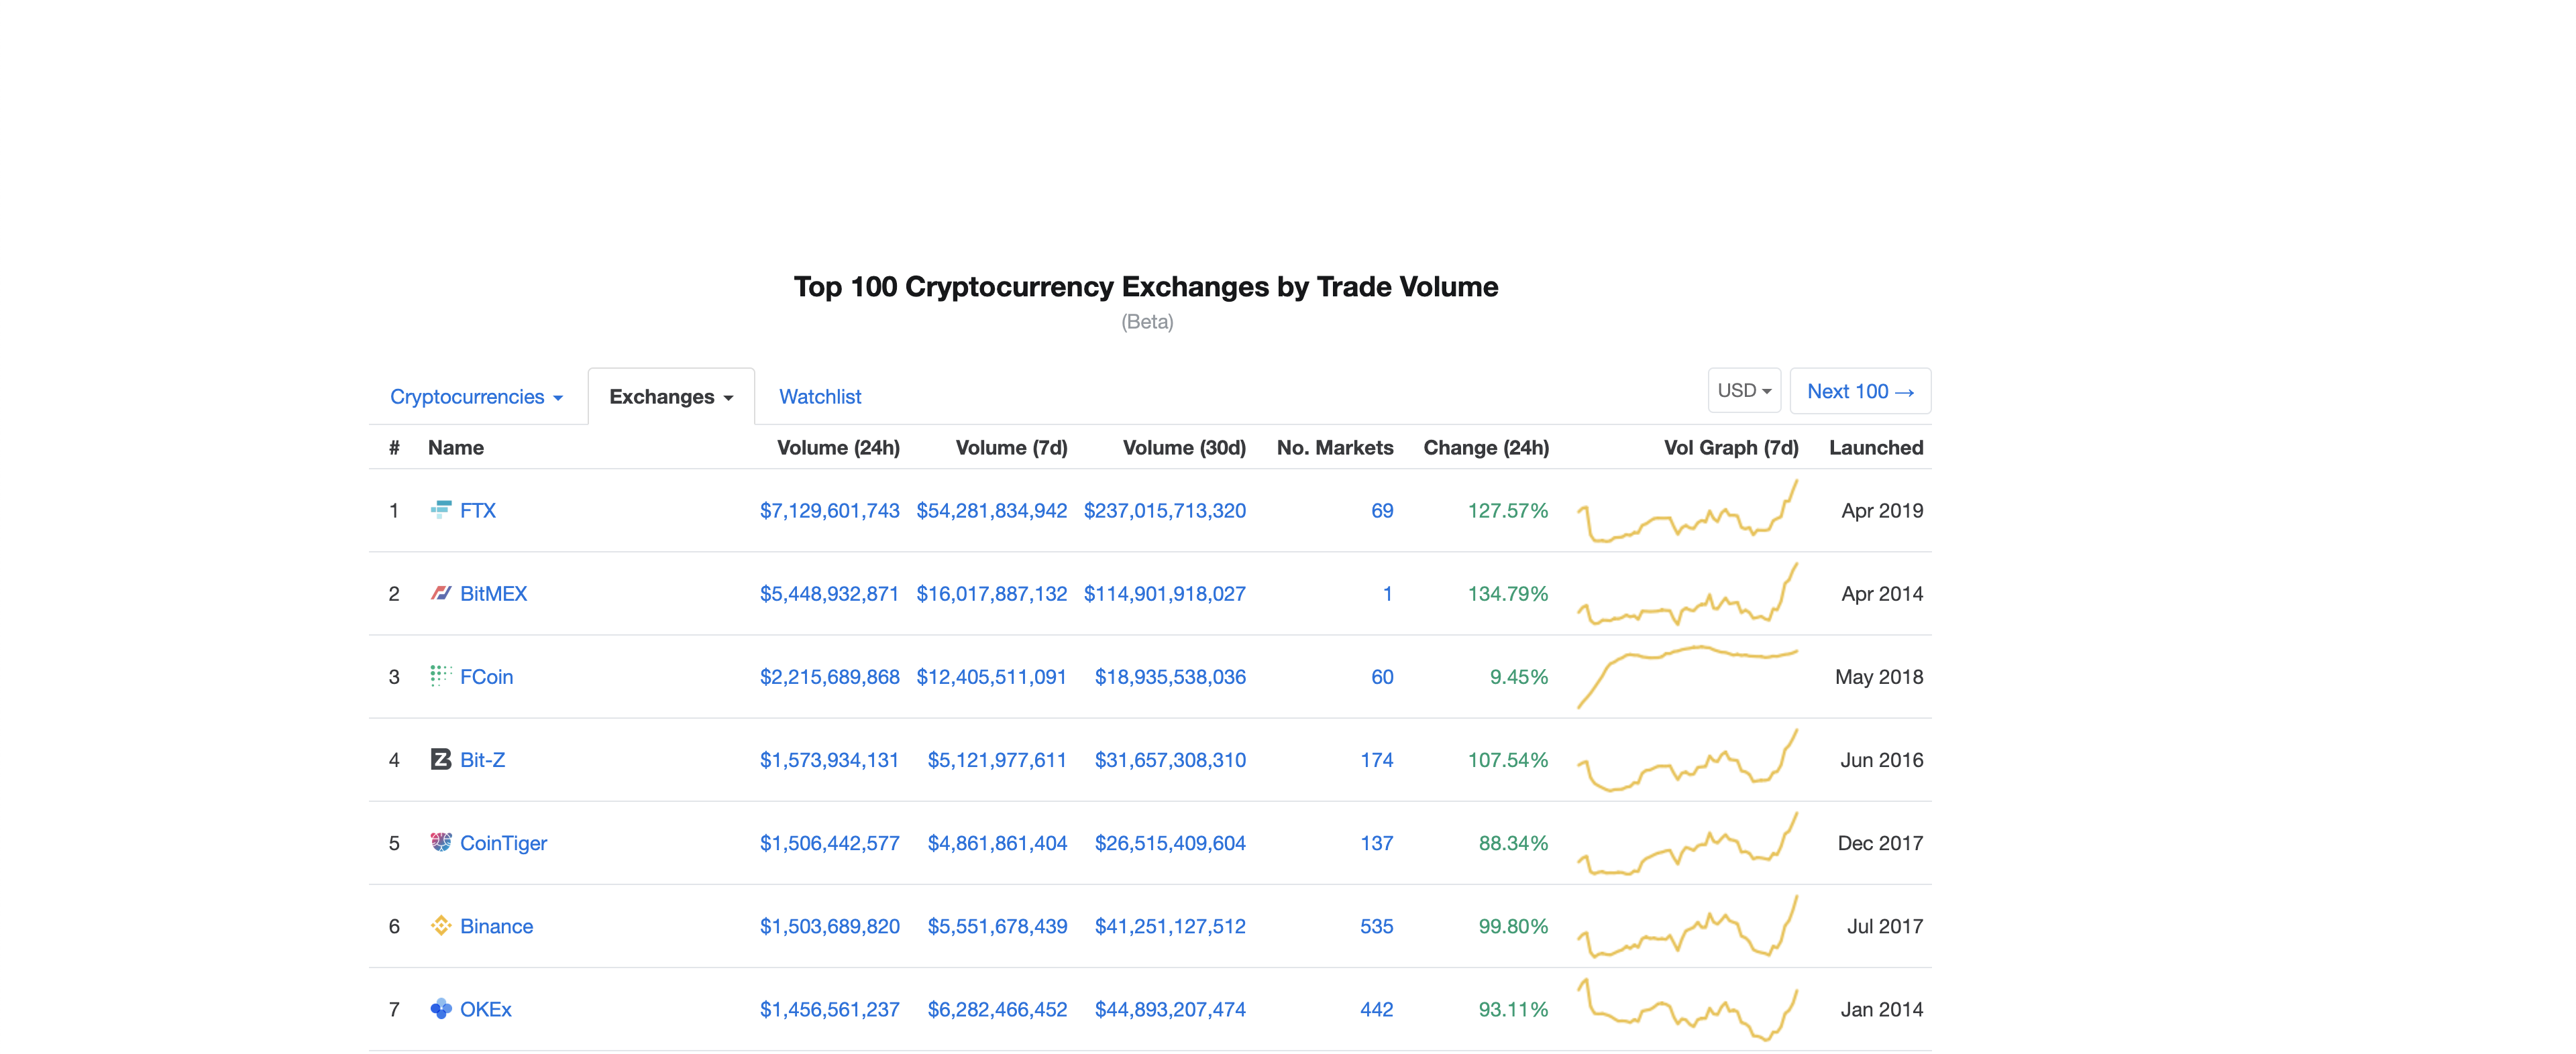Click the FTX exchange logo icon
The image size is (2576, 1054).
(x=440, y=510)
